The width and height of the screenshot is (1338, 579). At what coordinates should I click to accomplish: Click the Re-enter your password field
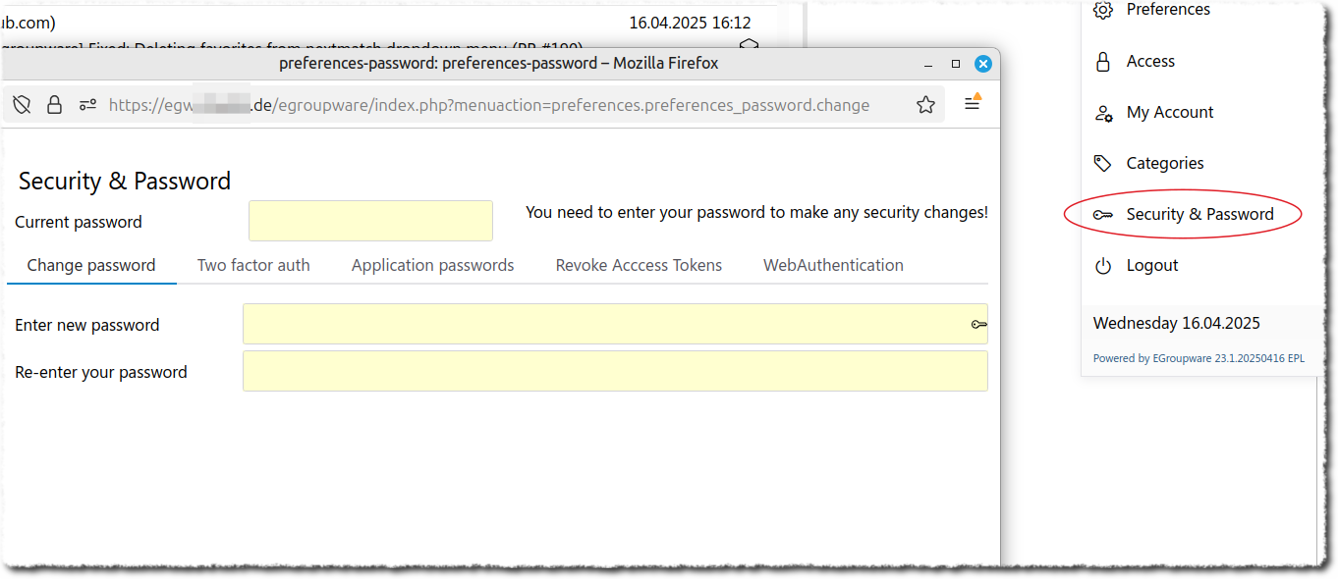pos(615,371)
